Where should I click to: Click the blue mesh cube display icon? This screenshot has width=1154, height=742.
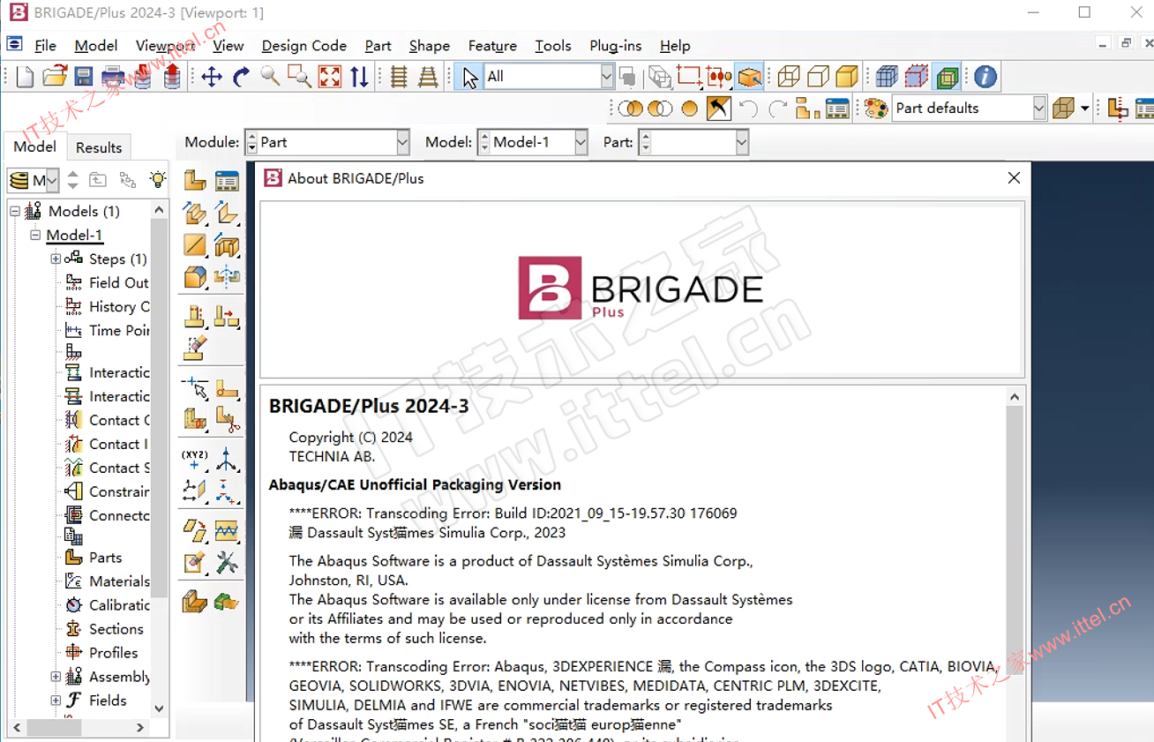pos(887,77)
